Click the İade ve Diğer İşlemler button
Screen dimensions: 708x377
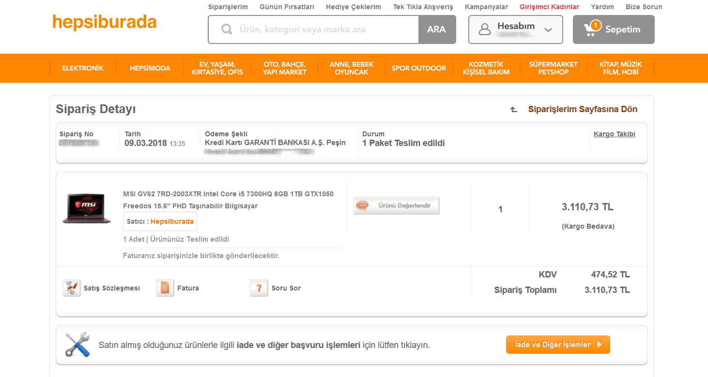tap(558, 345)
